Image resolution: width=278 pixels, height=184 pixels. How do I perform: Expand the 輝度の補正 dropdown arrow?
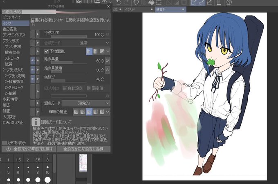tap(108, 112)
